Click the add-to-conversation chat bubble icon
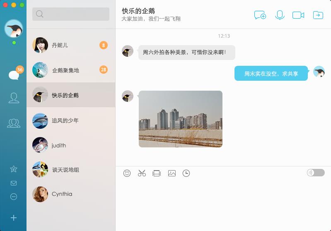The image size is (331, 231). (x=260, y=15)
